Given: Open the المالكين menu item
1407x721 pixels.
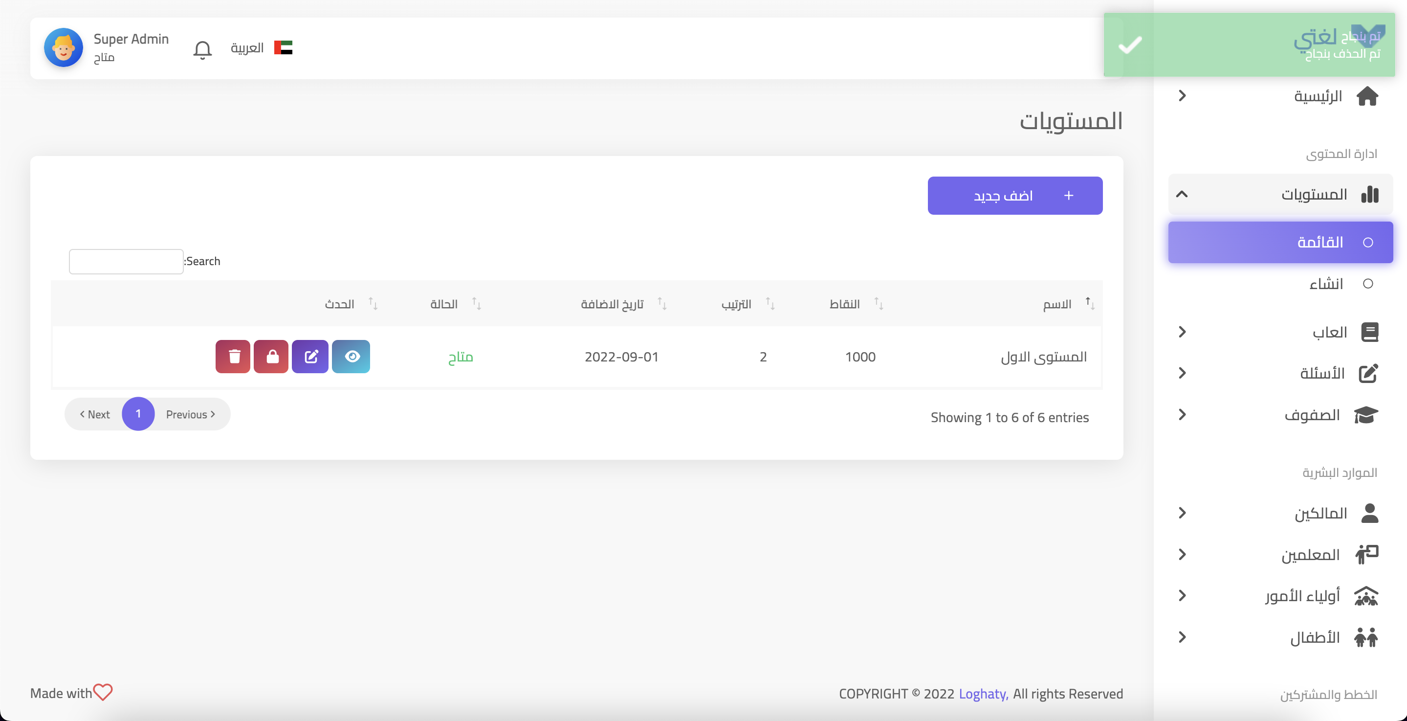Looking at the screenshot, I should pyautogui.click(x=1320, y=513).
